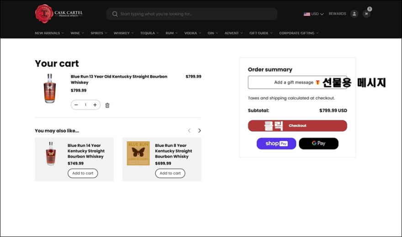Viewport: 402px width, 237px height.
Task: Open Blue Run 13 Year bottle thumbnail
Action: pyautogui.click(x=50, y=88)
